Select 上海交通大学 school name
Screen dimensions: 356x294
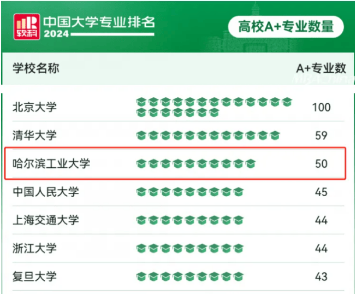click(x=46, y=220)
